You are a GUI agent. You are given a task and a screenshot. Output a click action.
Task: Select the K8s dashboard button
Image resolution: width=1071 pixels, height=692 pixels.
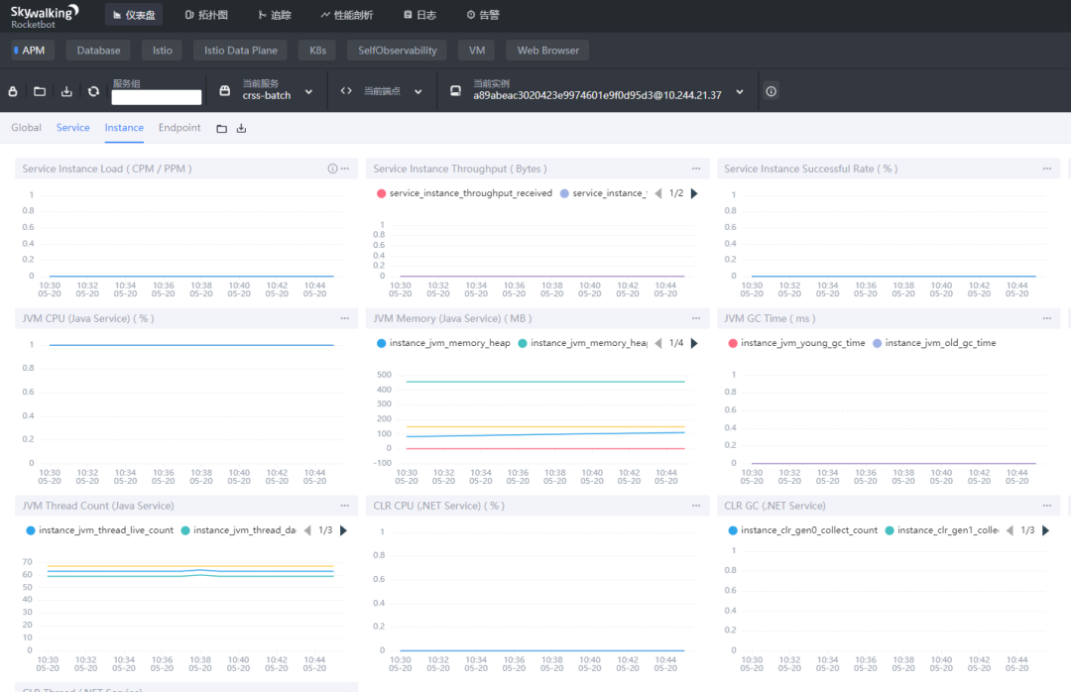click(x=317, y=51)
